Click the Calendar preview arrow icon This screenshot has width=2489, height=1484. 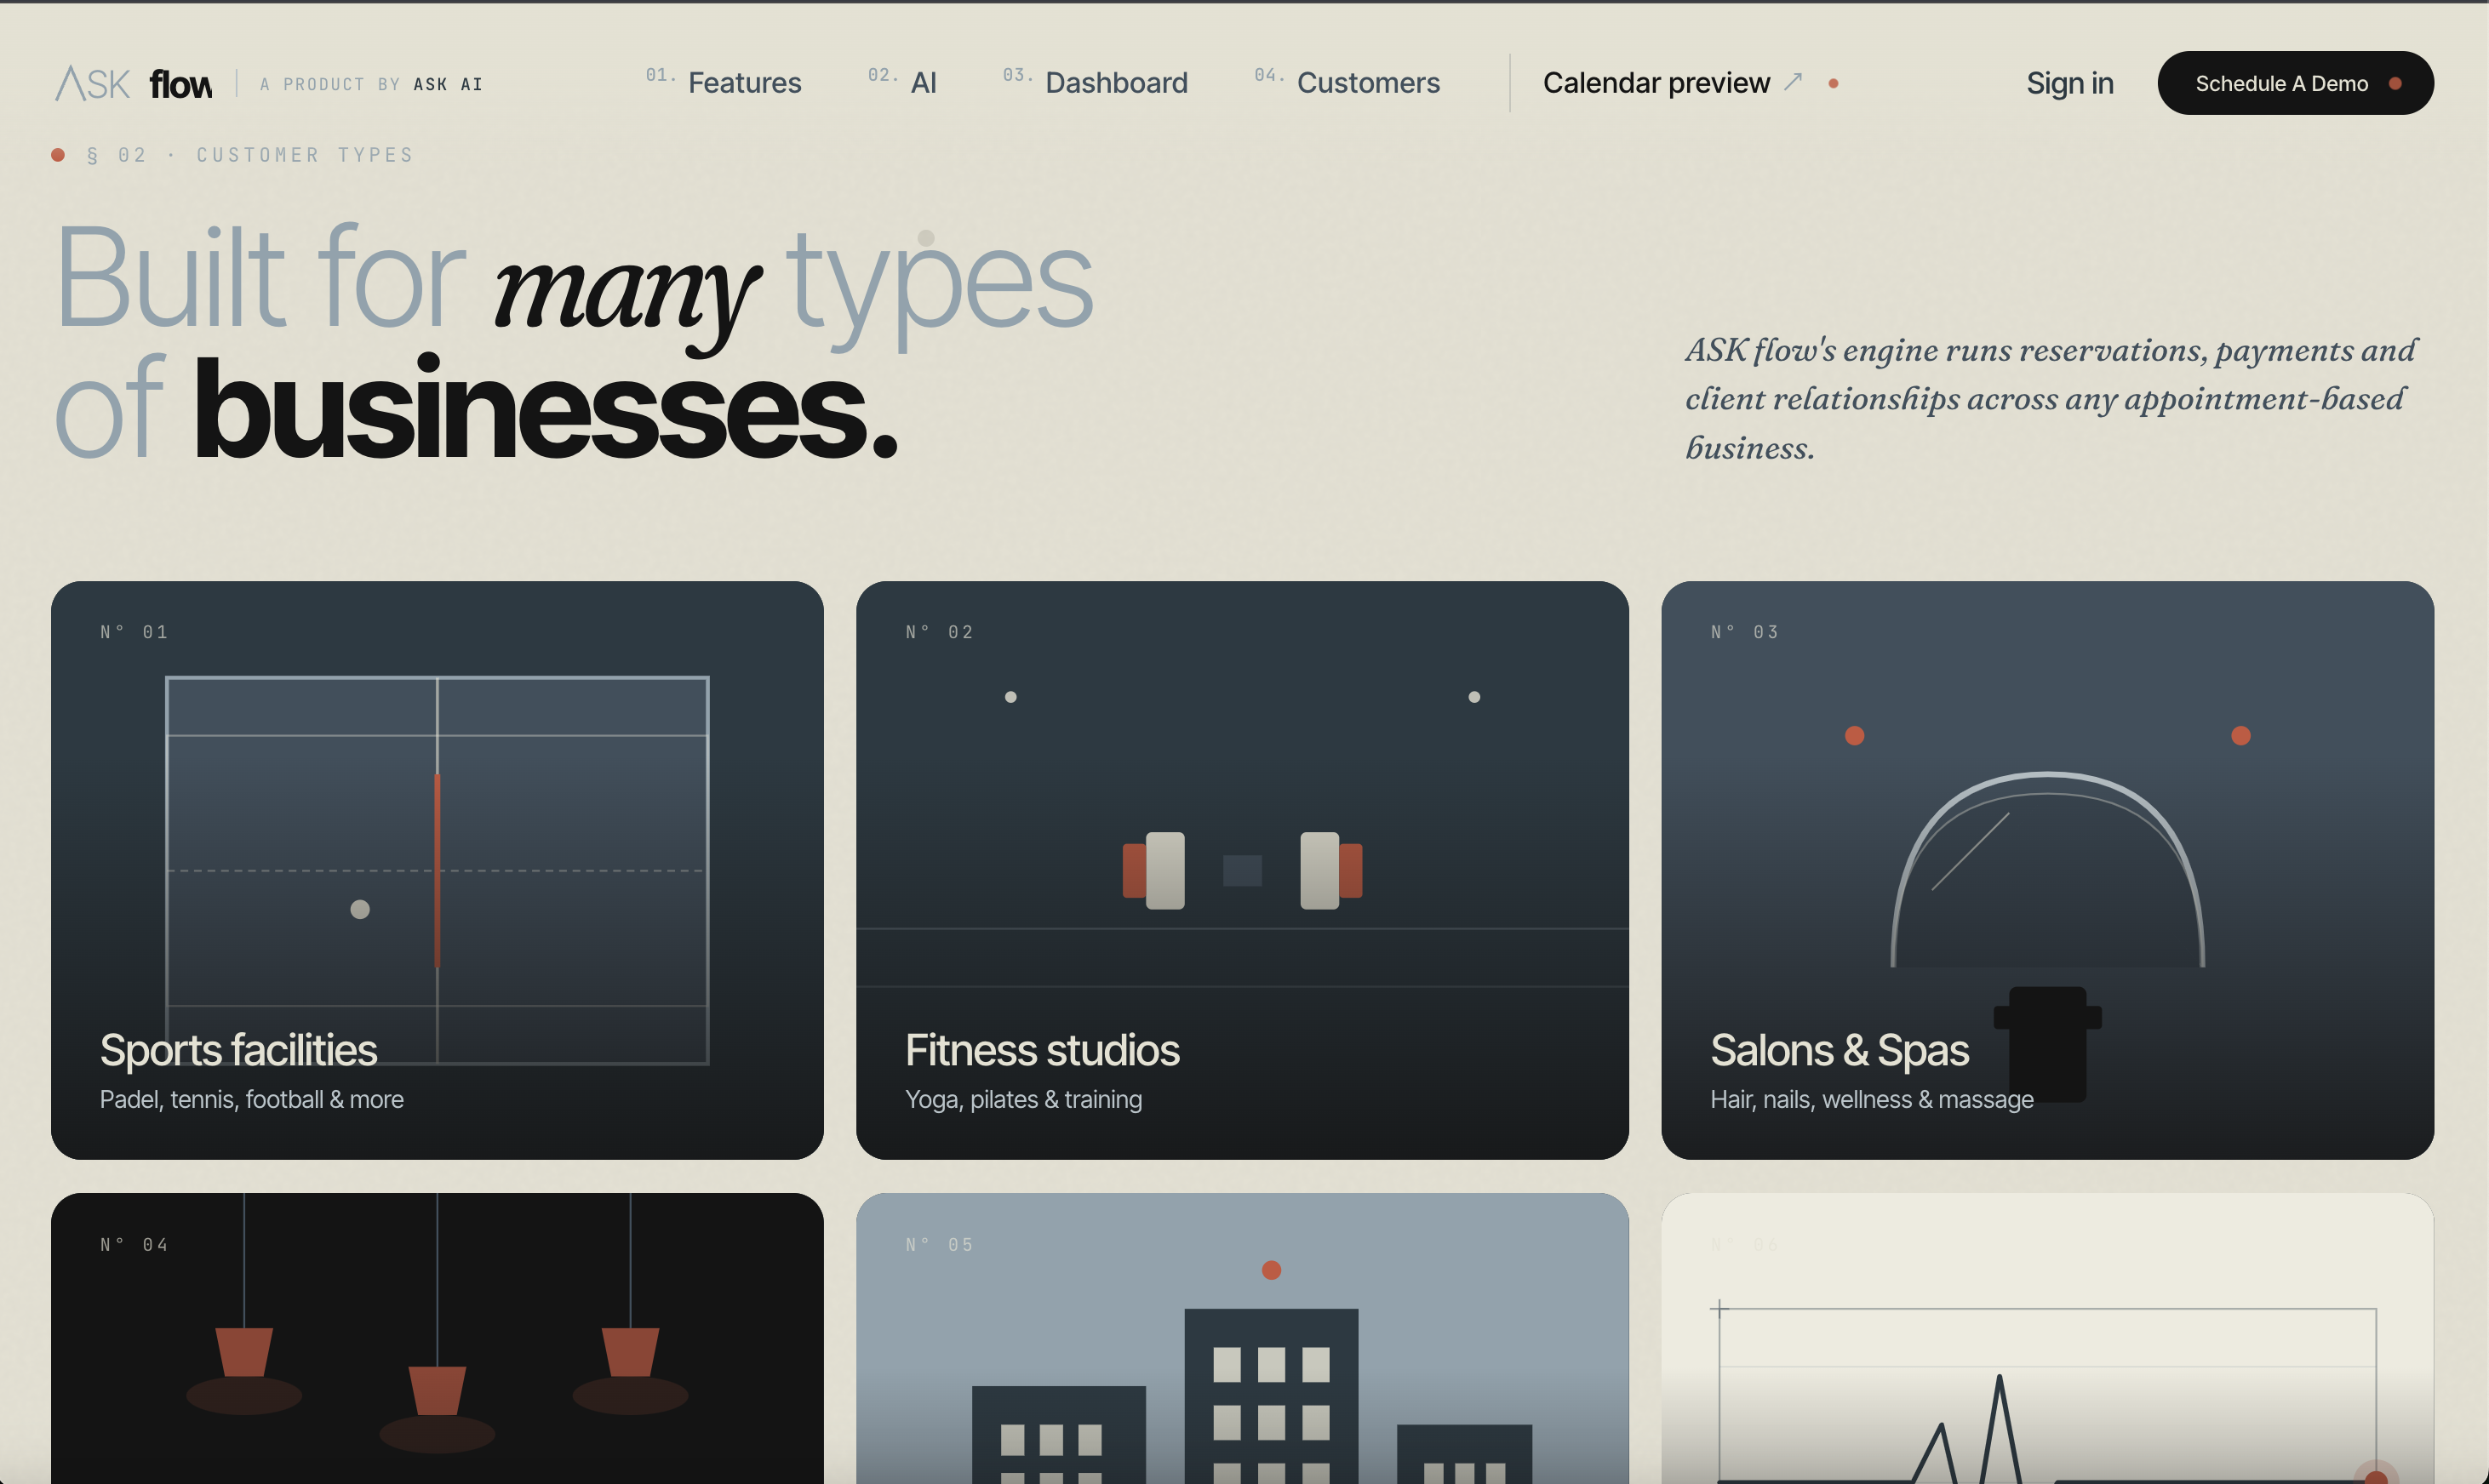point(1793,82)
